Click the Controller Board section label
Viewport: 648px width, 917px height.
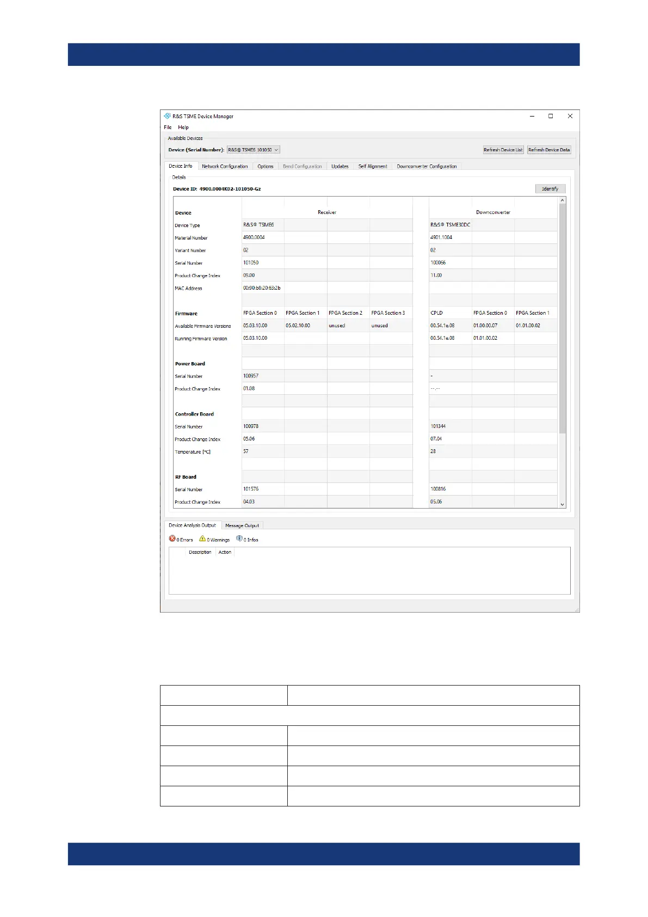click(x=194, y=414)
